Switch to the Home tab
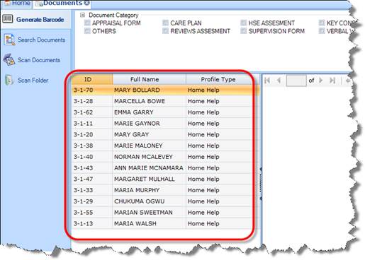This screenshot has height=260, width=365. click(16, 4)
